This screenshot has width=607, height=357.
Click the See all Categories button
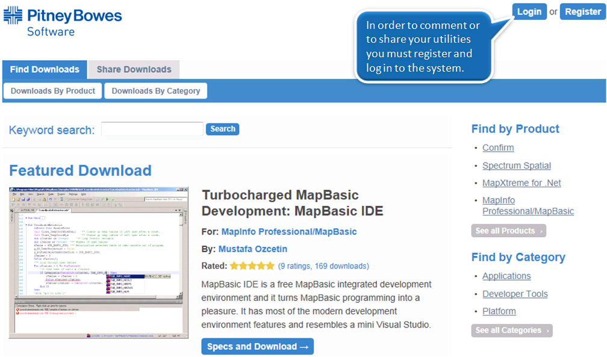[512, 331]
